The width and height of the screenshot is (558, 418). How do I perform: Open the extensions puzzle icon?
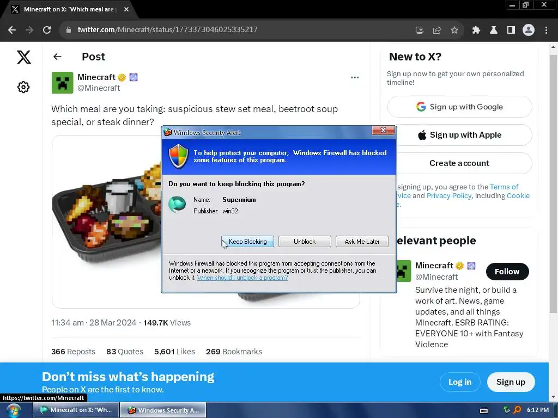pos(476,30)
